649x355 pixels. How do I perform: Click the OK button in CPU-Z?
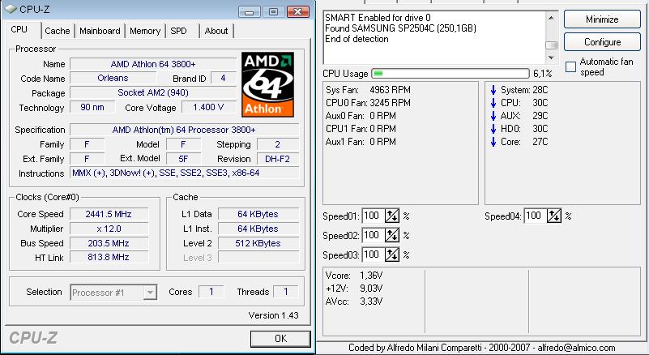pyautogui.click(x=280, y=339)
